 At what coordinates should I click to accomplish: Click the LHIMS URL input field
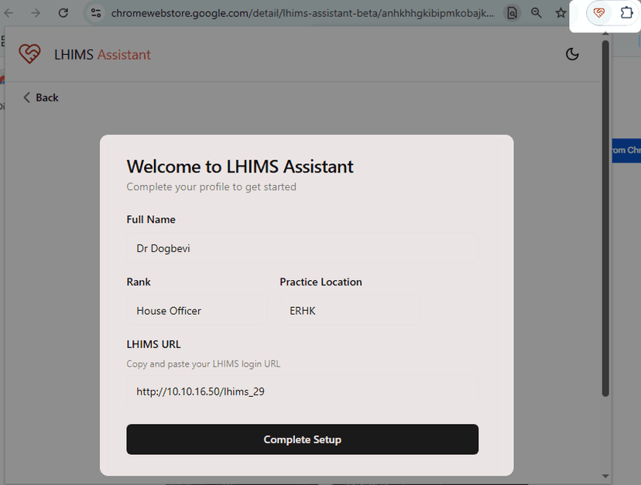[303, 391]
